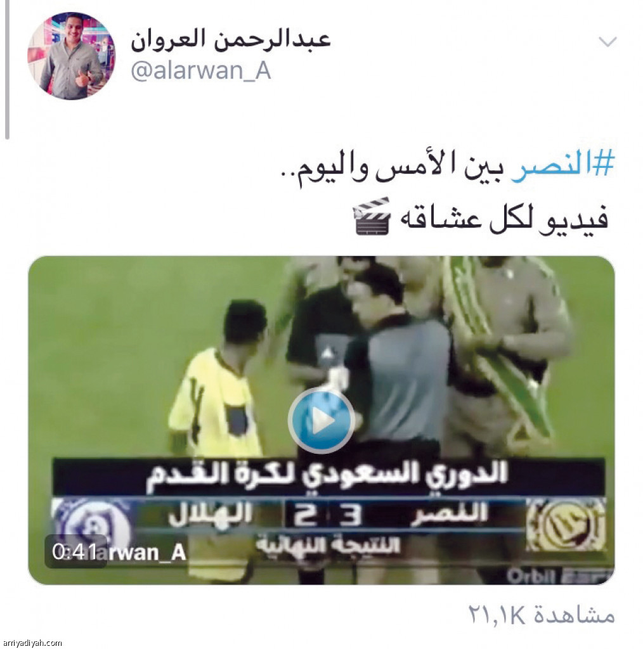Screen dimensions: 643x649
Task: Click the النتيجة النهائية caption in video
Action: (x=327, y=544)
